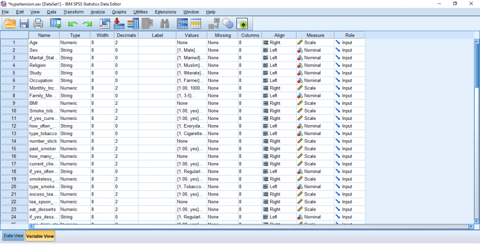Open the Recall recently used dialogs icon
The width and height of the screenshot is (480, 244).
pyautogui.click(x=55, y=23)
